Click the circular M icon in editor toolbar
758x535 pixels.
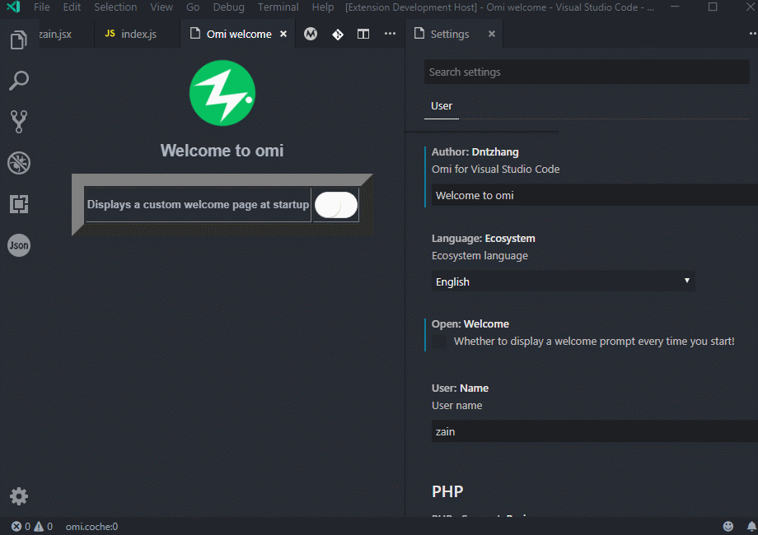[x=311, y=34]
